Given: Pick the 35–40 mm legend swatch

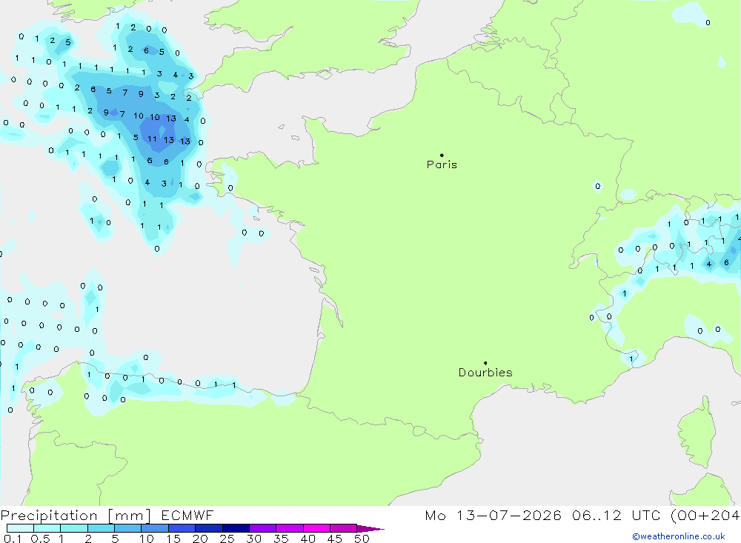Looking at the screenshot, I should 289,528.
